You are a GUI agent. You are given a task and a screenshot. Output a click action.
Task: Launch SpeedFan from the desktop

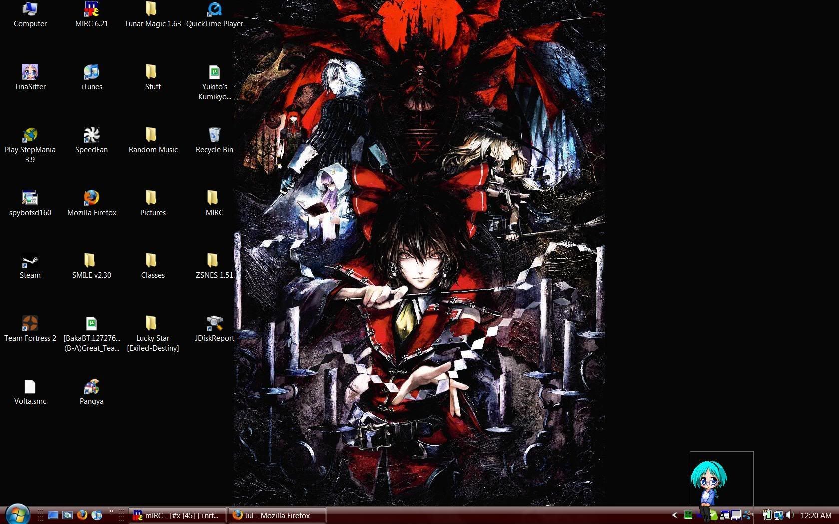click(91, 135)
